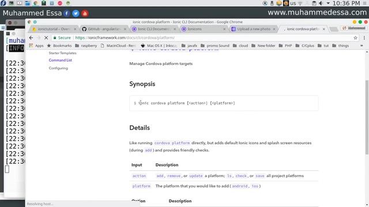This screenshot has width=369, height=207.
Task: Click the YouTube icon beside Muhammed Essa
Action: (85, 13)
